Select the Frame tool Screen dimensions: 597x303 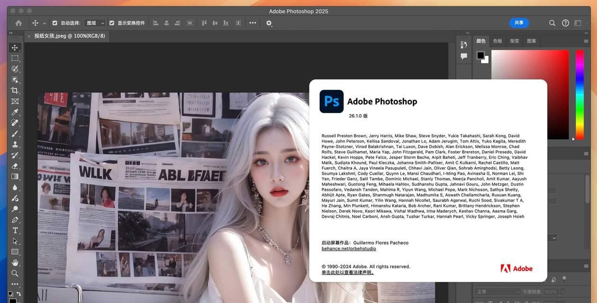coord(15,101)
